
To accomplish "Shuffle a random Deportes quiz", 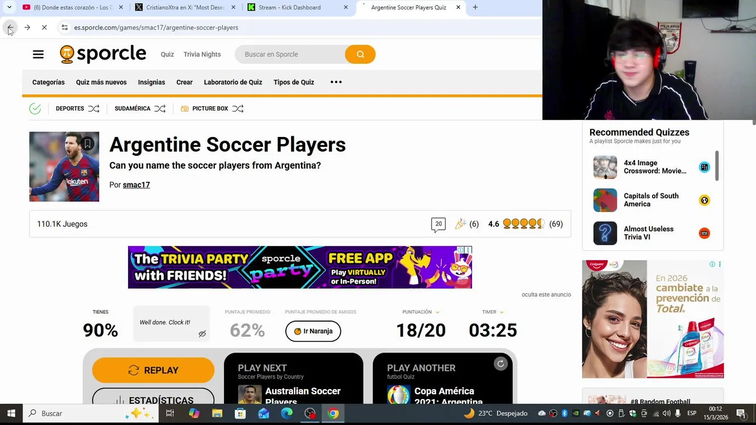I will [94, 109].
